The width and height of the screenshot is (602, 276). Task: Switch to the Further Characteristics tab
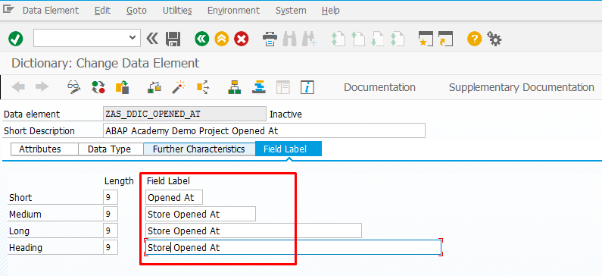(x=199, y=149)
